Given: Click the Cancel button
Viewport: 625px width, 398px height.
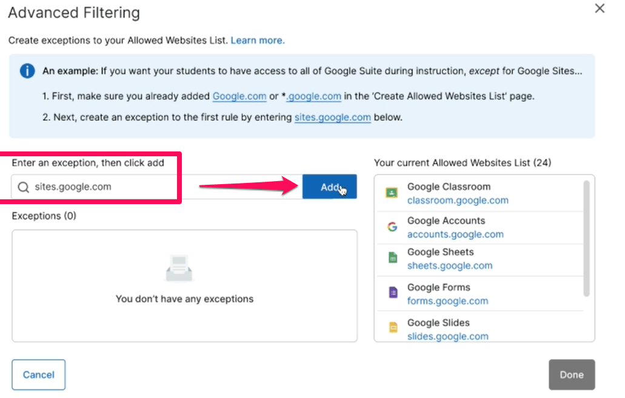Looking at the screenshot, I should coord(39,374).
